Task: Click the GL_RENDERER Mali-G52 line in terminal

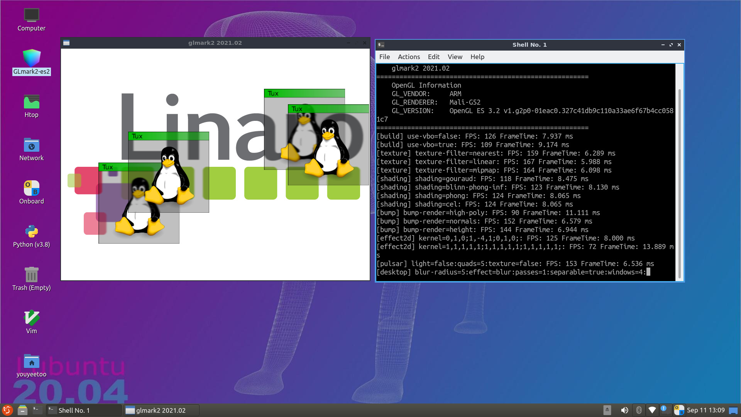Action: click(436, 102)
